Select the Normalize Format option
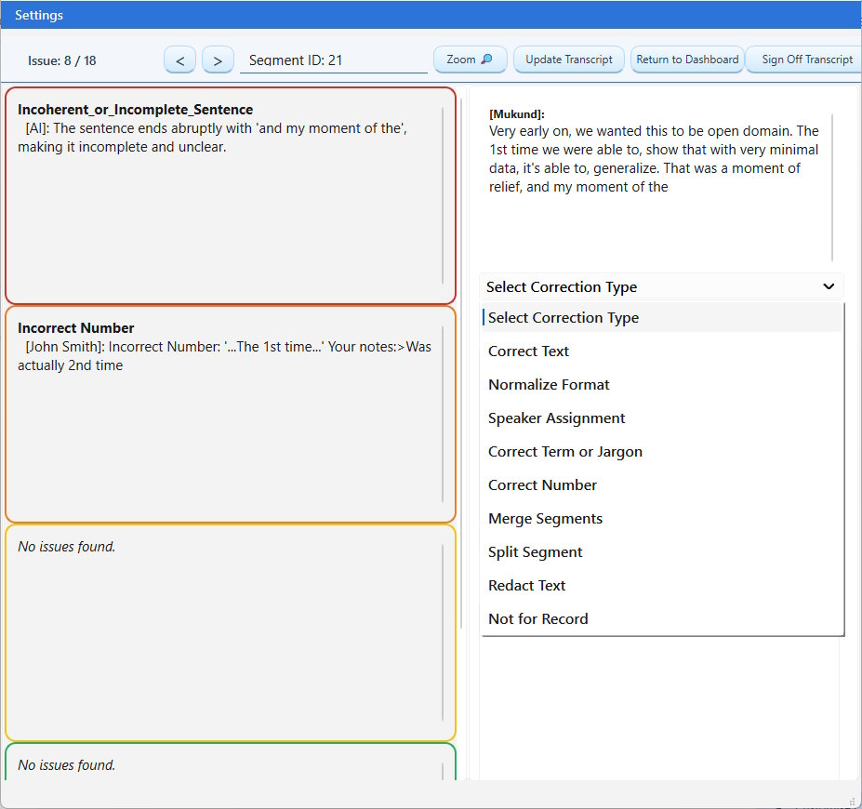 coord(662,385)
